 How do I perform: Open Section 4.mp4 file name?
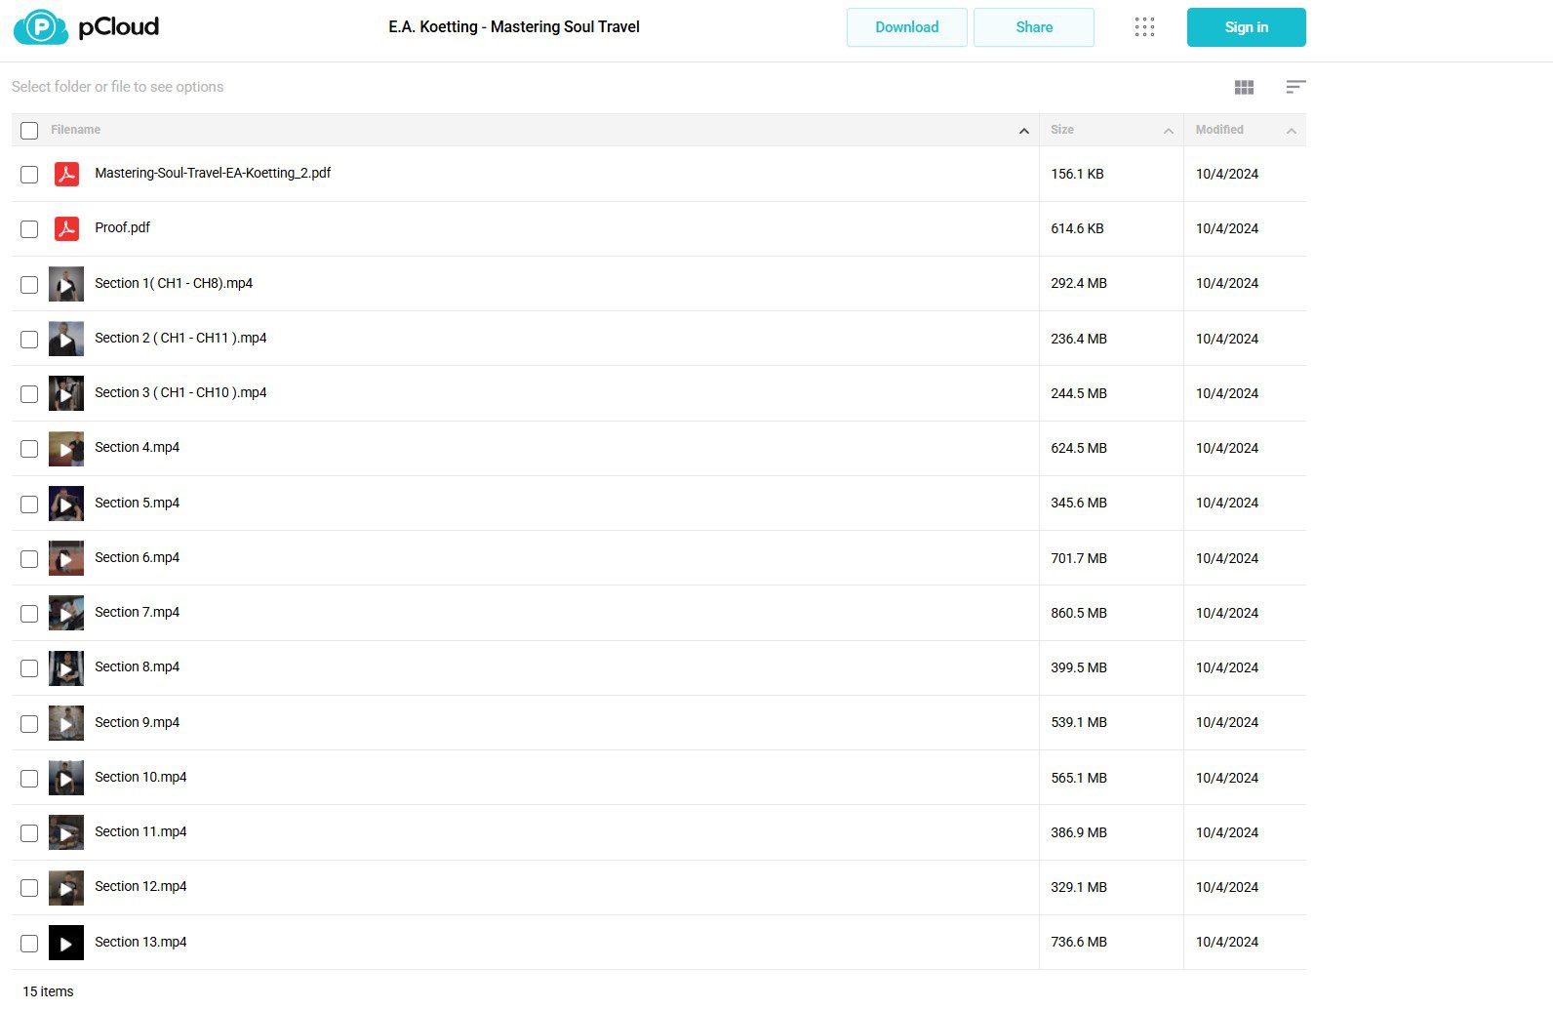(137, 447)
